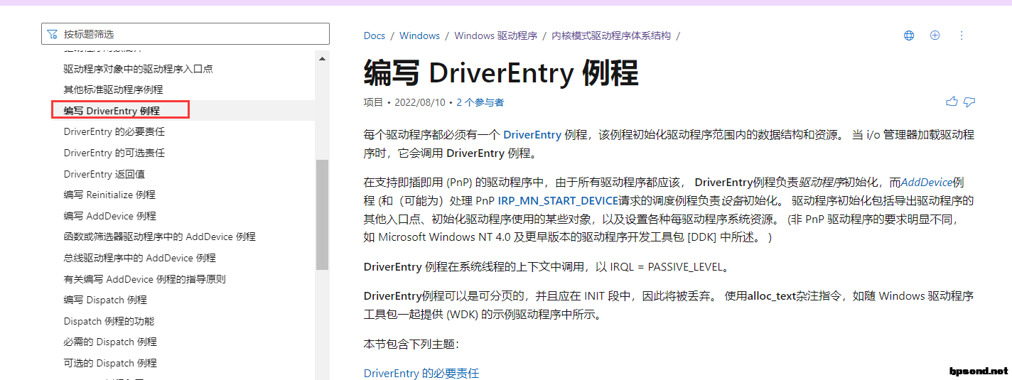Go to Docs breadcrumb
This screenshot has height=380, width=1012.
(x=375, y=36)
